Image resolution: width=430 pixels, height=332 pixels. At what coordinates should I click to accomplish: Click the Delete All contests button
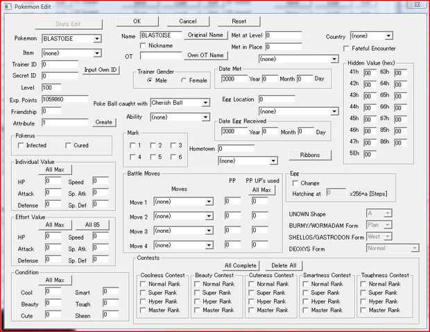coord(284,265)
